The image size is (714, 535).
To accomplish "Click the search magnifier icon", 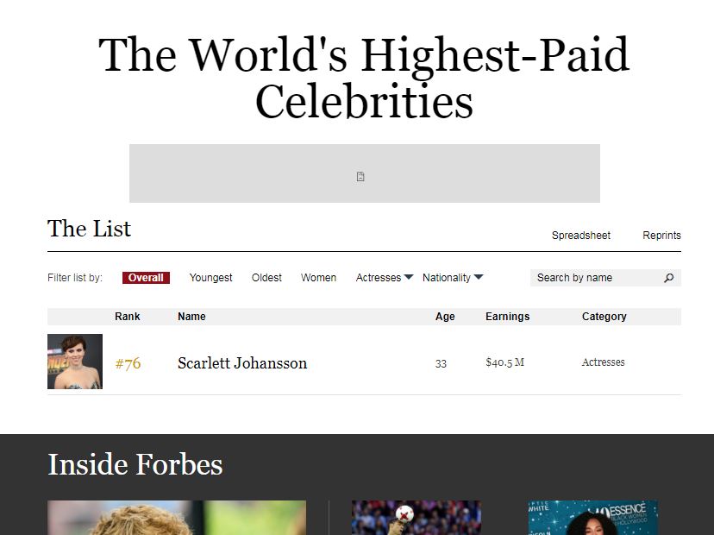I will [x=668, y=278].
